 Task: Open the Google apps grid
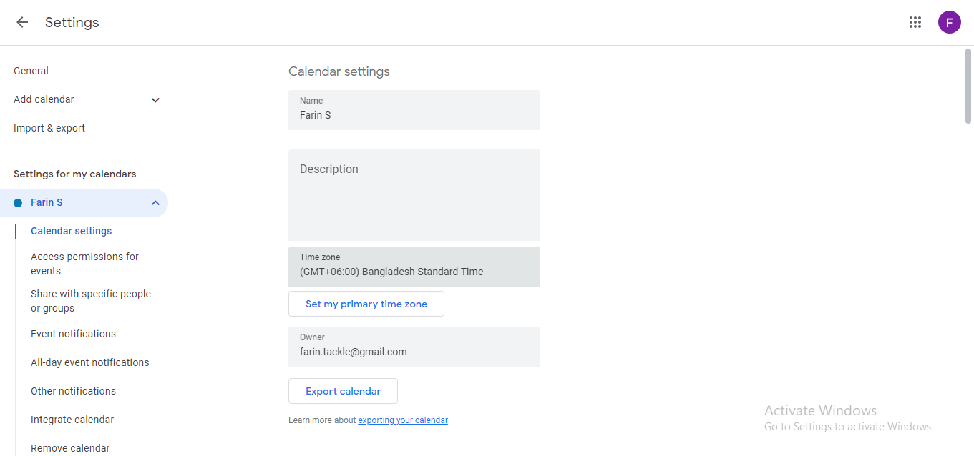[915, 22]
